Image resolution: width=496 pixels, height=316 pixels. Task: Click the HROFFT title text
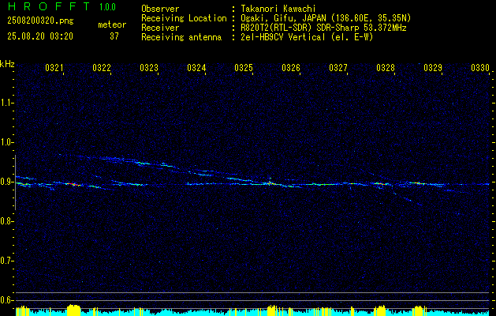(x=49, y=6)
